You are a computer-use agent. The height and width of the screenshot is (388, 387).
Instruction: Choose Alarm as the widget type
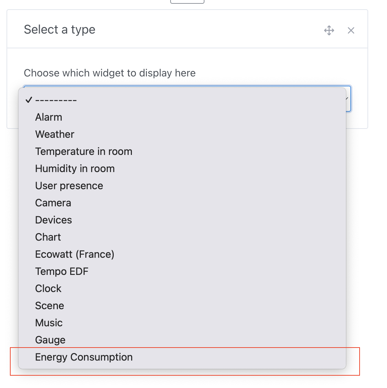pyautogui.click(x=48, y=117)
